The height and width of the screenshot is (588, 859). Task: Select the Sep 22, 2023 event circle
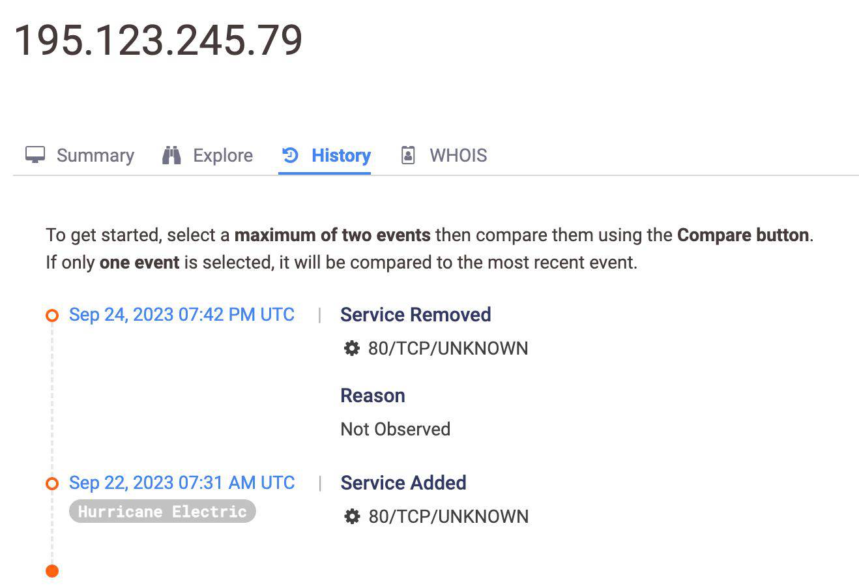52,484
